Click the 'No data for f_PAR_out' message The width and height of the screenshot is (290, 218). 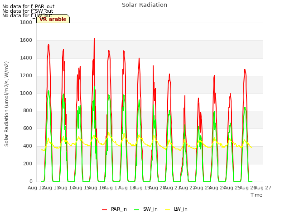28,6
